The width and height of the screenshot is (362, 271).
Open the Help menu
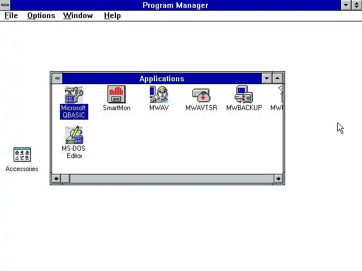click(x=112, y=16)
